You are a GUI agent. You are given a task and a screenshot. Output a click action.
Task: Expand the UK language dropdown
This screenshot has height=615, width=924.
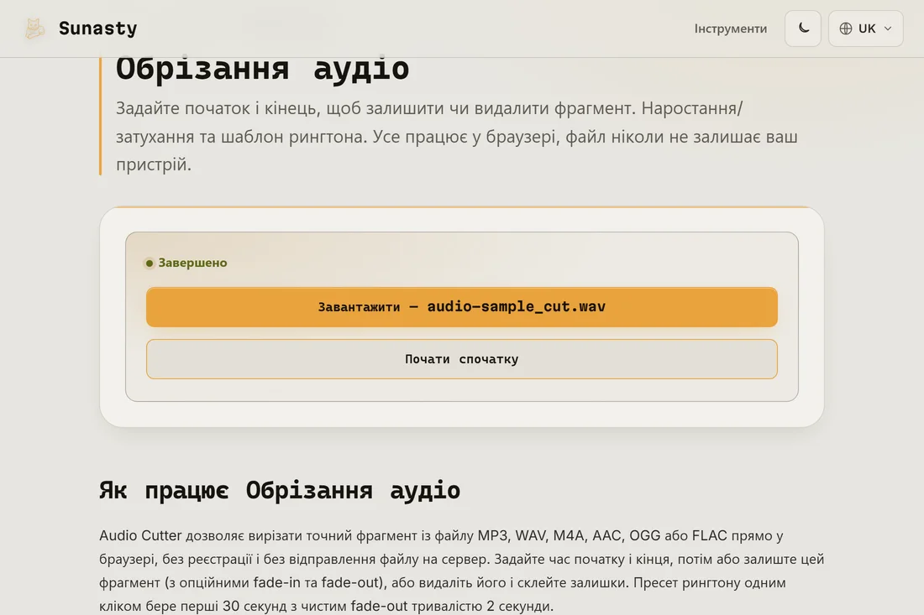pos(865,29)
